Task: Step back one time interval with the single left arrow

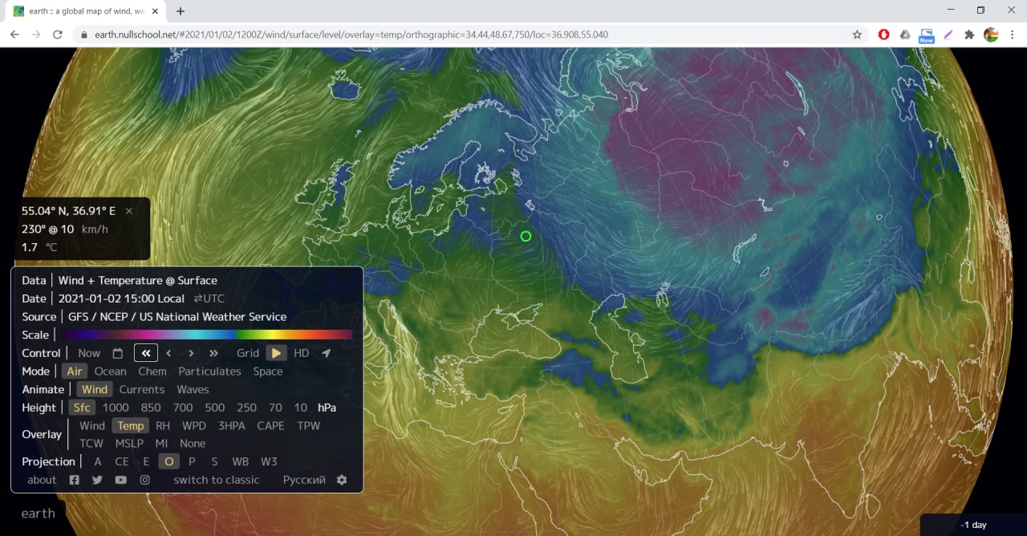Action: point(168,353)
